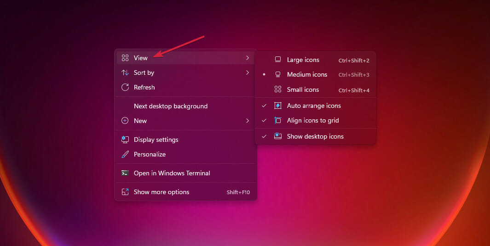Select Large icons view option
This screenshot has height=246, width=490.
[316, 60]
